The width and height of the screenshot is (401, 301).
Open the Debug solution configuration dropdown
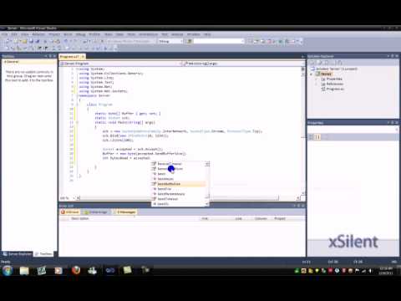tap(170, 41)
